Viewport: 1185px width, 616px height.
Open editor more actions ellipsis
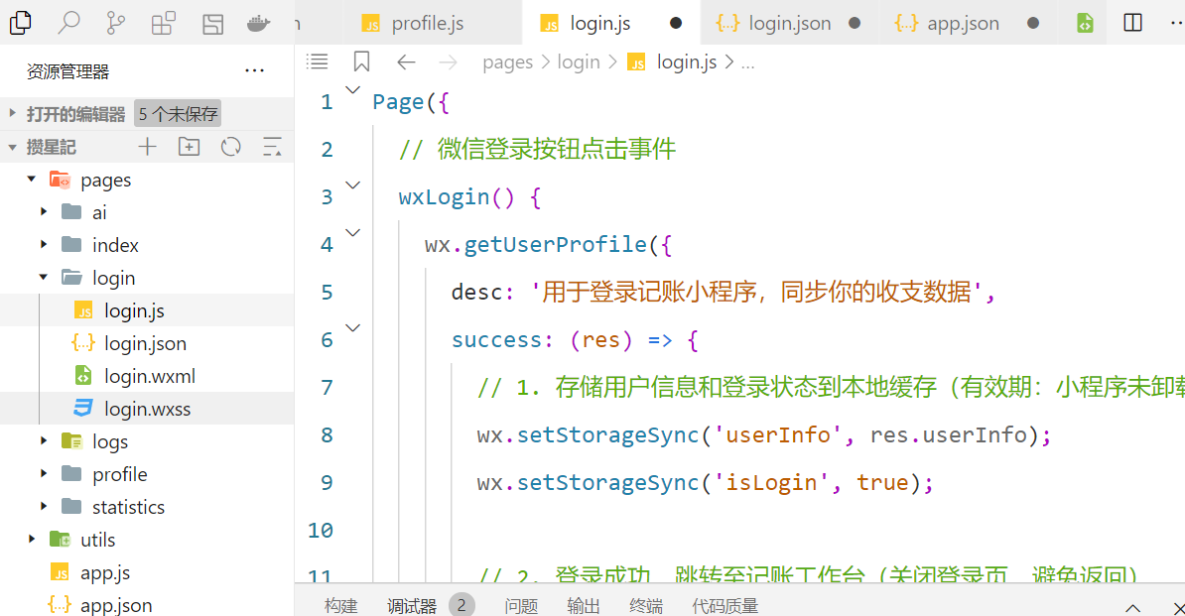tap(1176, 23)
